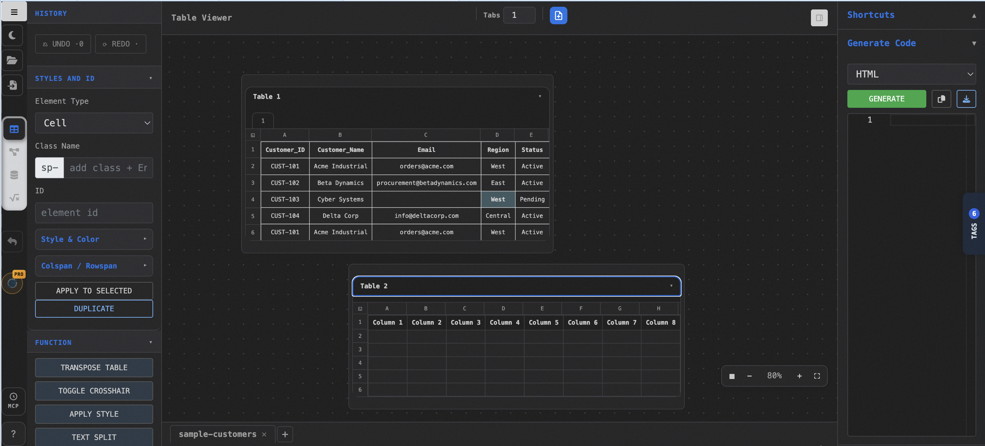Select the node graph icon
The image size is (985, 446).
14,152
